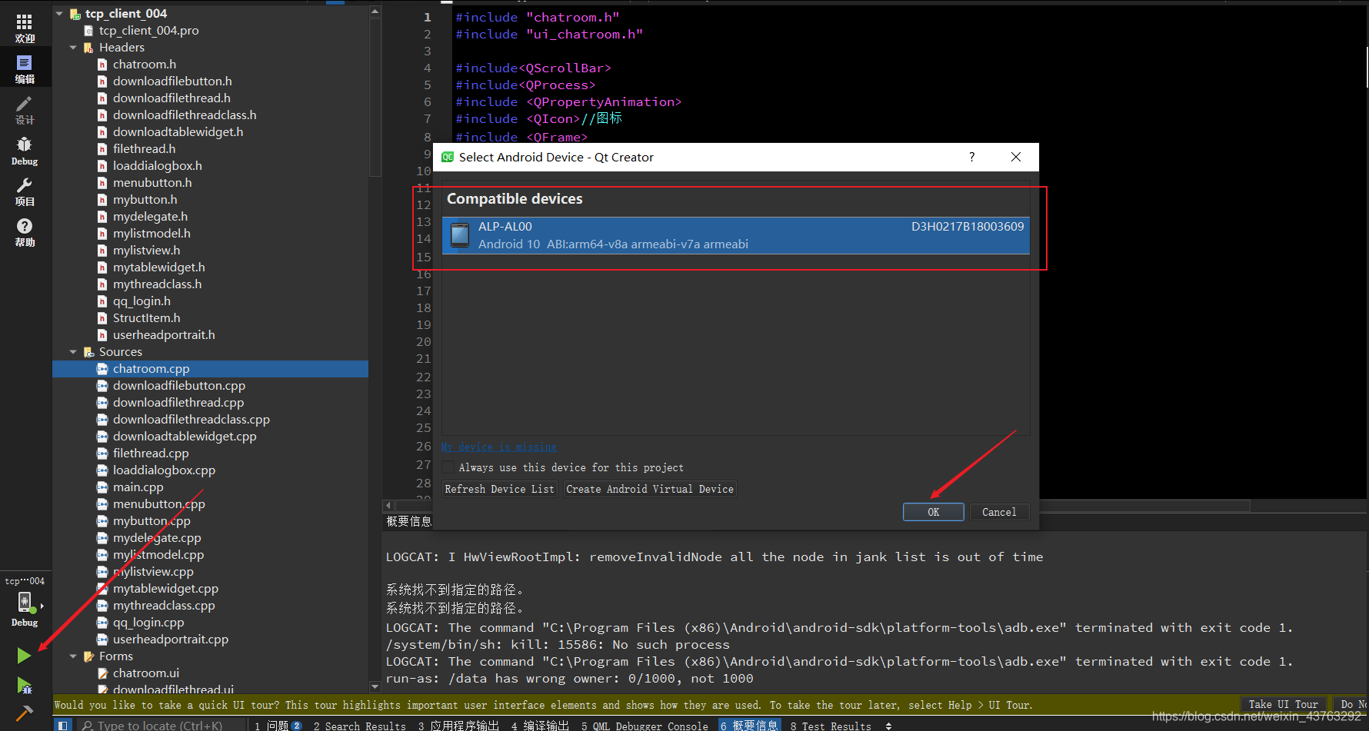
Task: Close the Select Android Device dialog
Action: pyautogui.click(x=1016, y=157)
